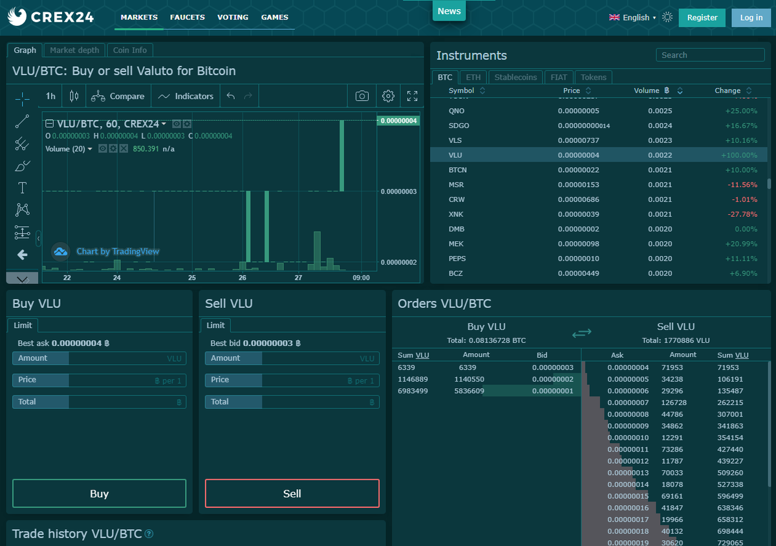The height and width of the screenshot is (546, 776).
Task: Click the Buy button
Action: pos(99,494)
